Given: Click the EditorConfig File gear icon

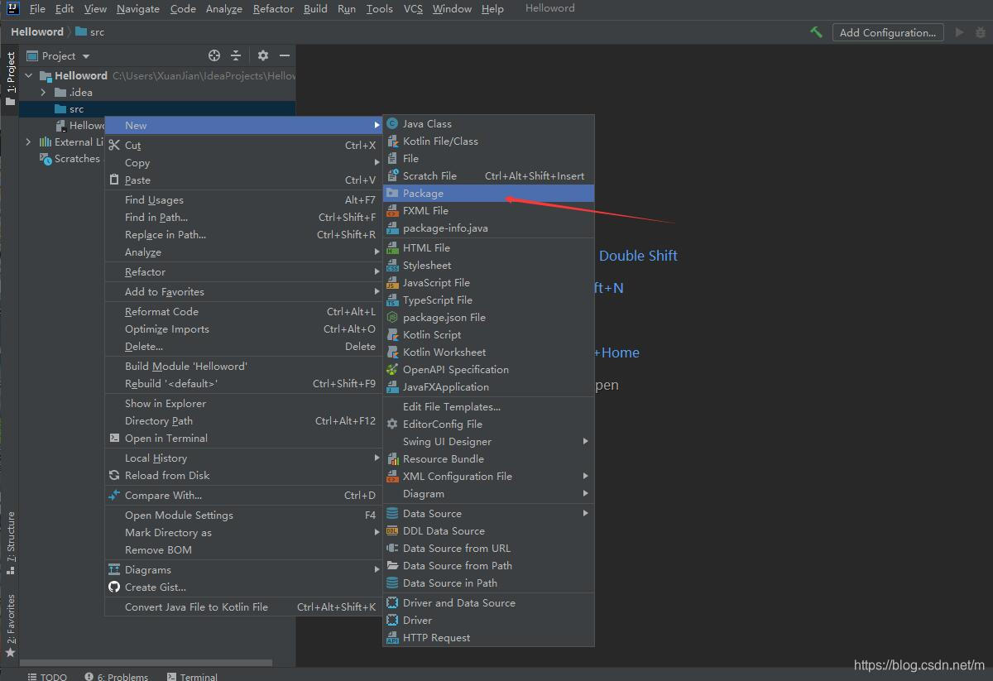Looking at the screenshot, I should (392, 424).
